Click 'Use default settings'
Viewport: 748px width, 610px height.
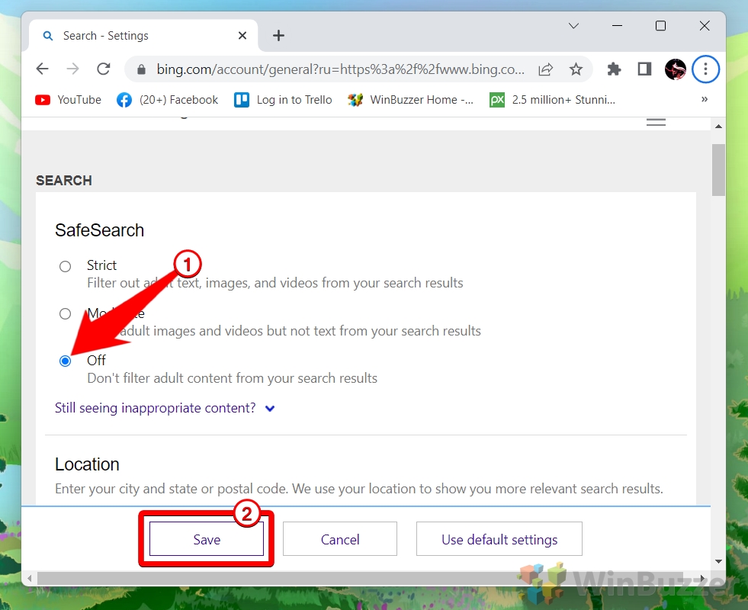[x=499, y=539]
